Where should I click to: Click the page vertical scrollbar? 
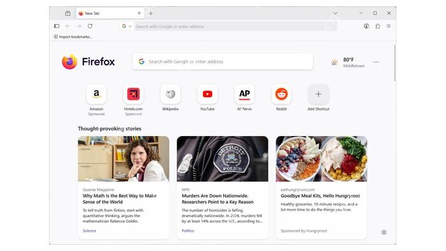(394, 63)
